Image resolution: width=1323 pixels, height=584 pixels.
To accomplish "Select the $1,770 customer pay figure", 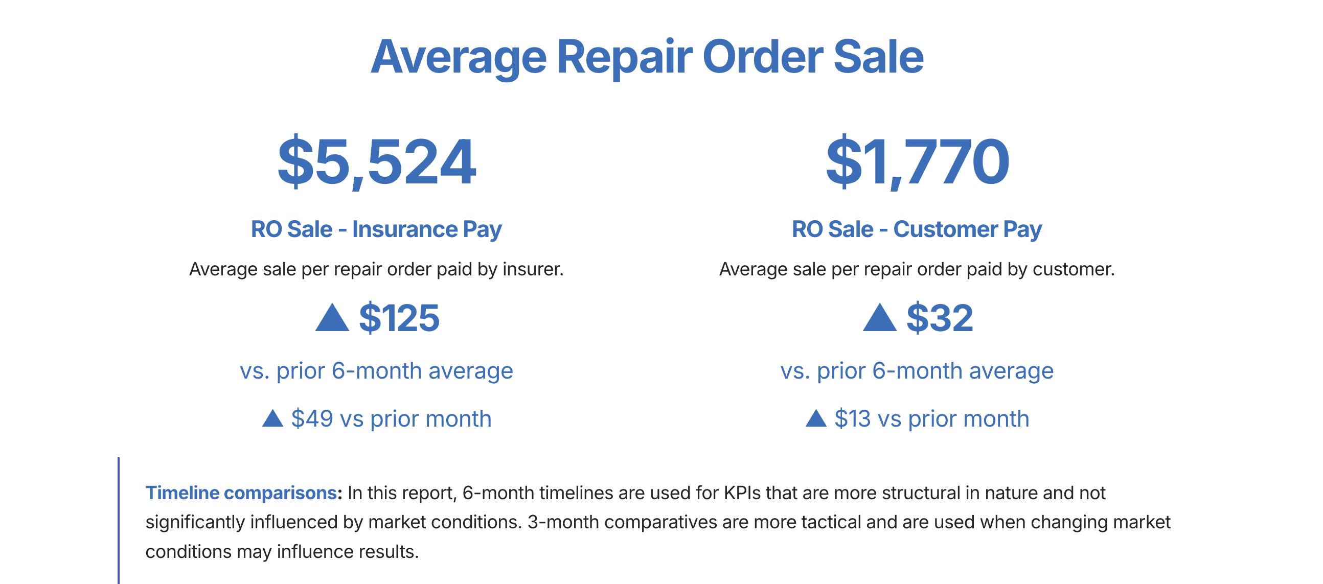I will 917,161.
